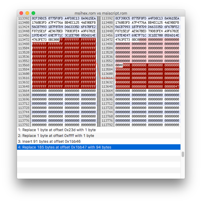
Task: Click right pane value 56CB7993 at row 113424
Action: click(123, 27)
